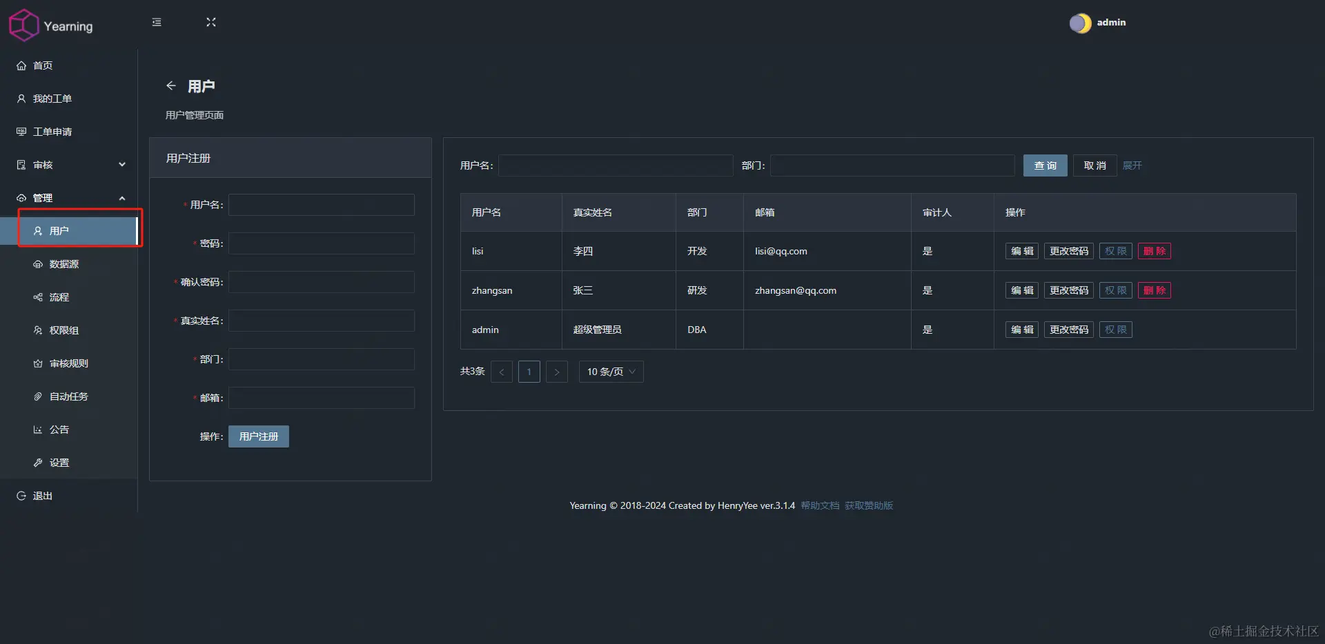
Task: Focus the 确认密码 input field
Action: point(322,282)
